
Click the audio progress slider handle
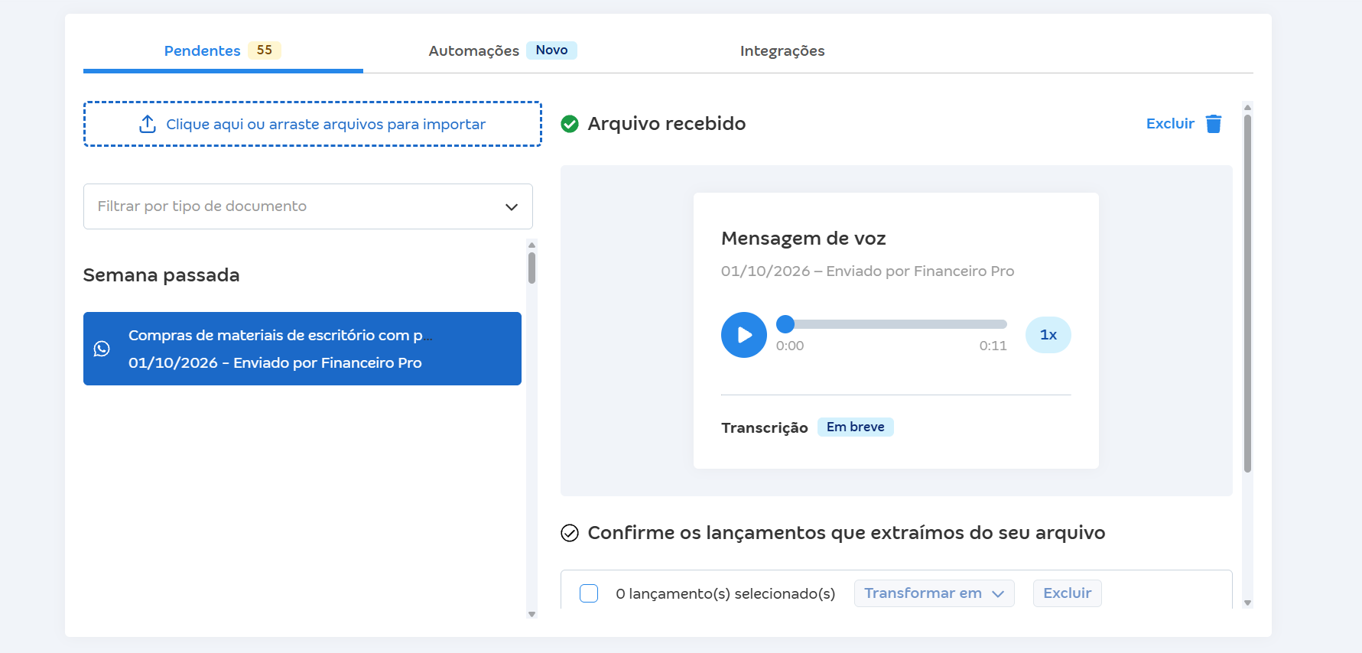[x=785, y=324]
